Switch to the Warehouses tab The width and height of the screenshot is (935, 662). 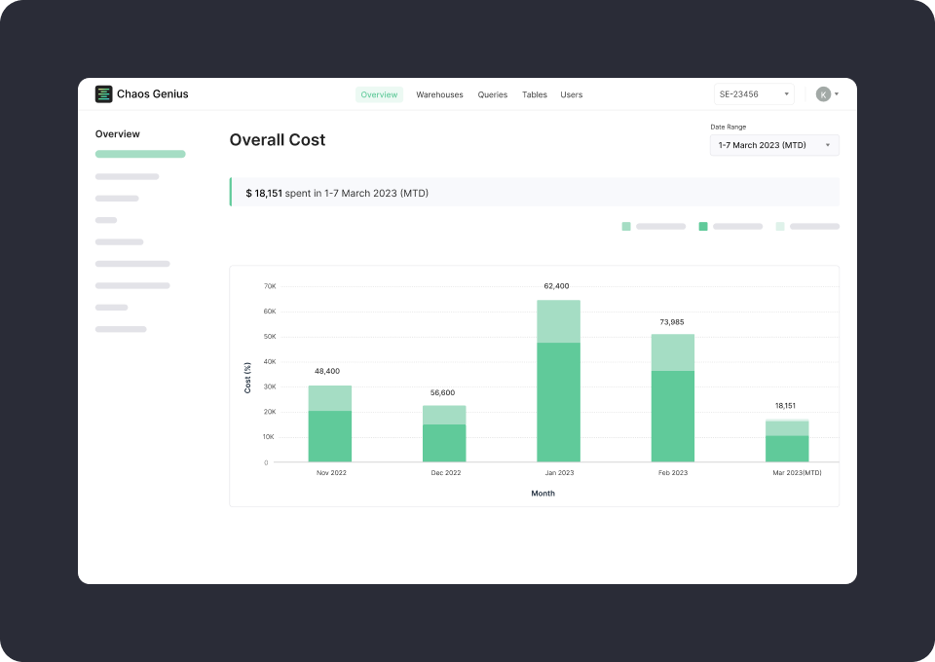(439, 94)
